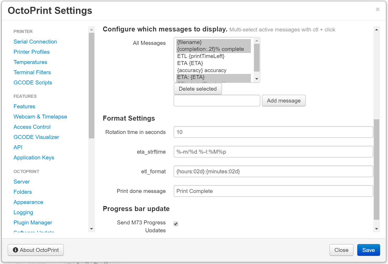This screenshot has height=264, width=388.
Task: Click the Rotation time in seconds field
Action: click(273, 132)
